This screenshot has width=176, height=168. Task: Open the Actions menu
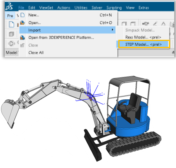tap(64, 8)
